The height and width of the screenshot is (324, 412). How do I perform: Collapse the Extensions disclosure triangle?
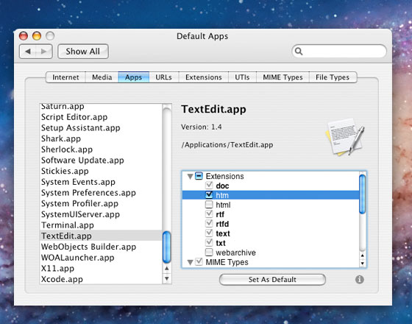[x=191, y=176]
